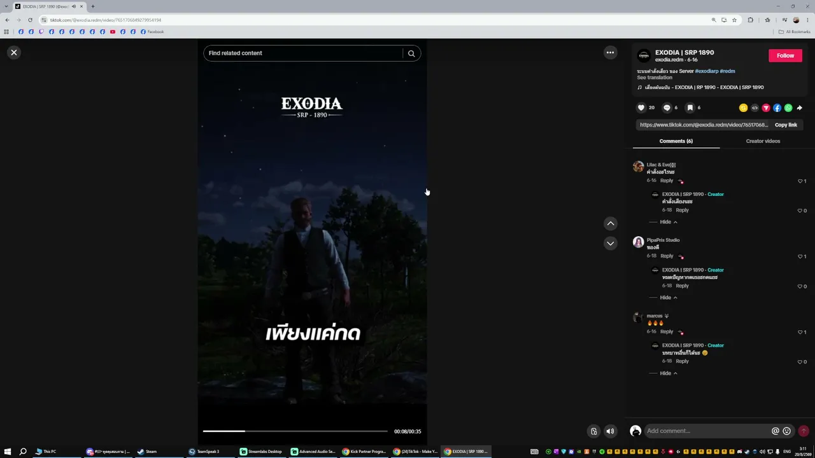Viewport: 815px width, 458px height.
Task: Open TeamSpeak 3 from the taskbar
Action: click(x=204, y=452)
